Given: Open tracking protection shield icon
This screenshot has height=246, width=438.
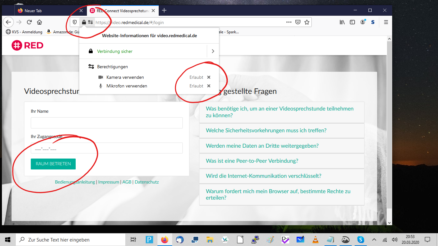Looking at the screenshot, I should (75, 22).
